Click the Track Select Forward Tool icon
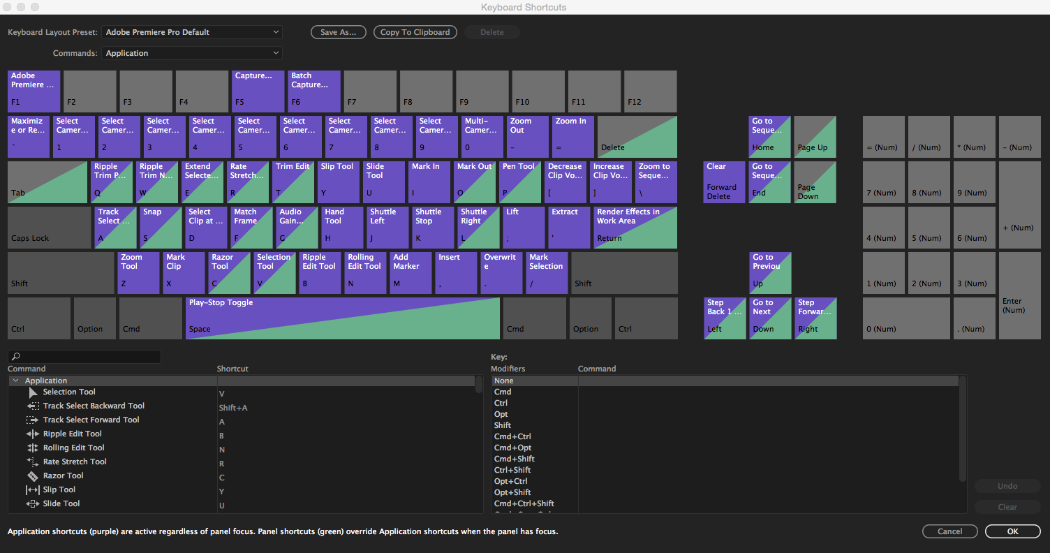 pos(33,420)
